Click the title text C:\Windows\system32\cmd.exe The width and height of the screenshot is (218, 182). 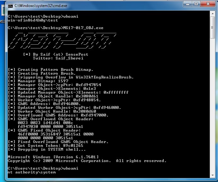click(41, 6)
